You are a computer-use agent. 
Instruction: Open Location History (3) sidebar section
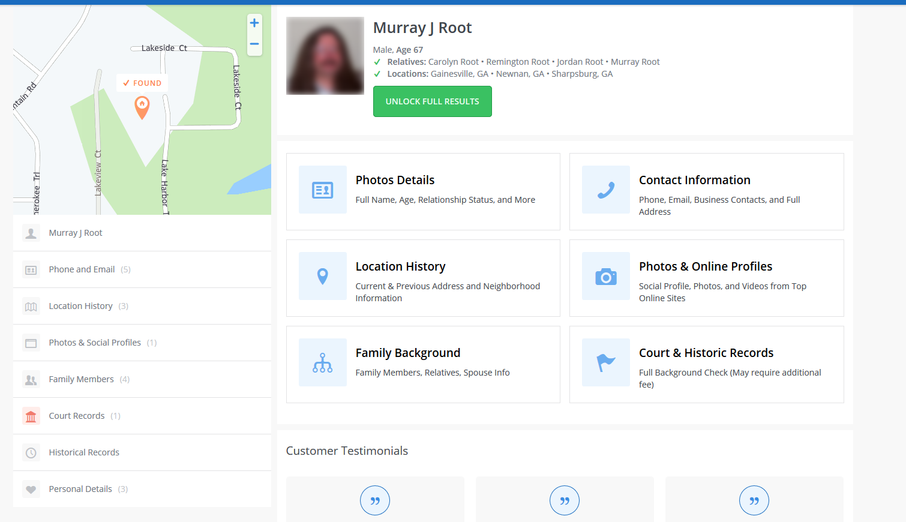[142, 307]
